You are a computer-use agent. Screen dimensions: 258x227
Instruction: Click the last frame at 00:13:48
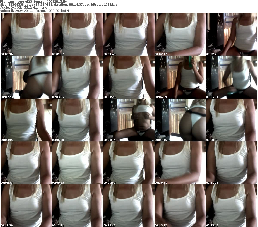[x=232, y=206]
